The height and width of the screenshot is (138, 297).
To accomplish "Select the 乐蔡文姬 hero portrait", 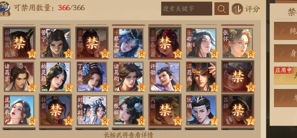I will click(x=128, y=43).
